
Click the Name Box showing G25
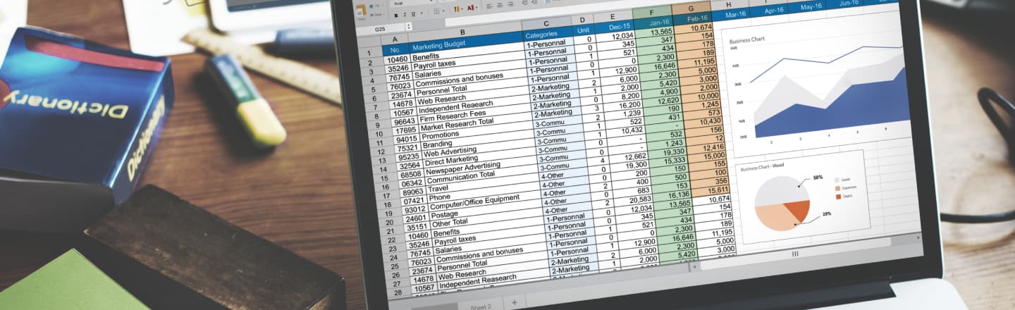pos(381,29)
